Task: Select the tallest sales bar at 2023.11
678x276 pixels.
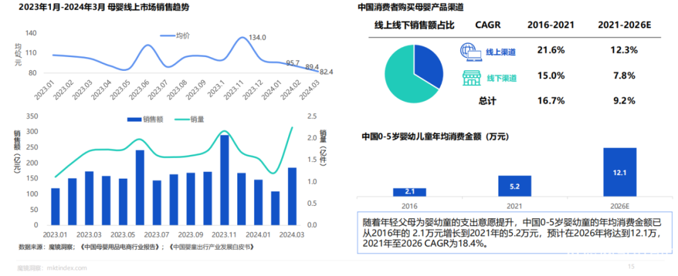Action: pos(224,180)
